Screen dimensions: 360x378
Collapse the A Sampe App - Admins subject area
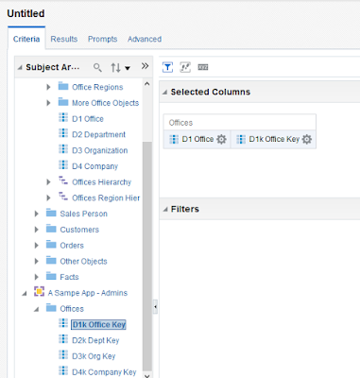click(25, 293)
